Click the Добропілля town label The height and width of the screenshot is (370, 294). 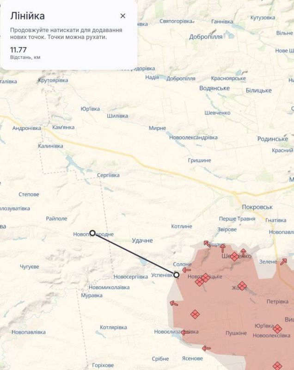point(207,37)
